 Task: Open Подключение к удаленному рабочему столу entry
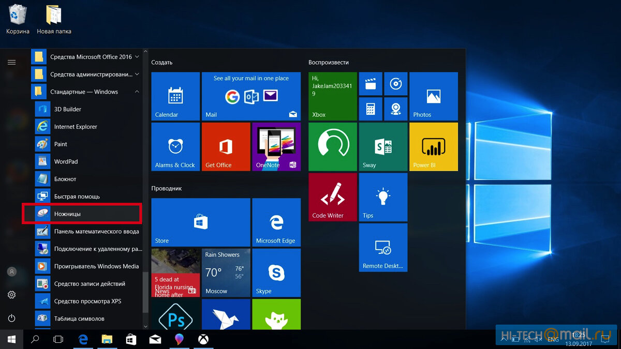(x=87, y=249)
